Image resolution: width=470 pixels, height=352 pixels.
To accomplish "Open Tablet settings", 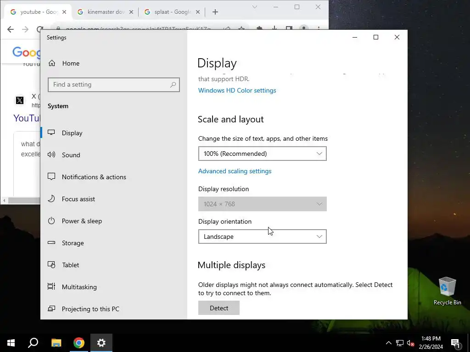I will (x=70, y=265).
